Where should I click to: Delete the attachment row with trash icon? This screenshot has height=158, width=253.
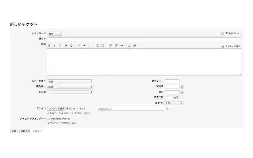pos(168,109)
